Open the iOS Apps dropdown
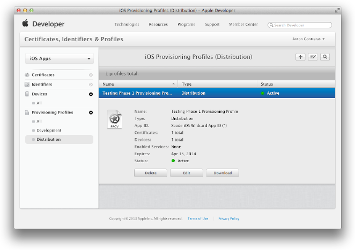Viewport: 355px width, 250px height. pos(60,59)
